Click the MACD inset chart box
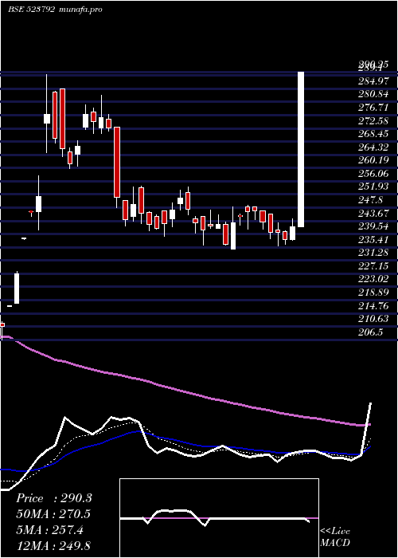The width and height of the screenshot is (398, 558). pos(219,518)
